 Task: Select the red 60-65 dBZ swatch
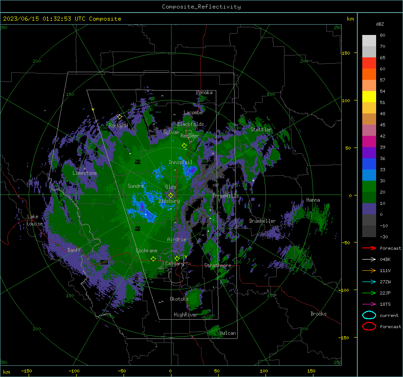[x=369, y=63]
